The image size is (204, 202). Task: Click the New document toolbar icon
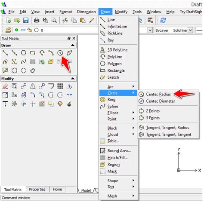(9, 20)
